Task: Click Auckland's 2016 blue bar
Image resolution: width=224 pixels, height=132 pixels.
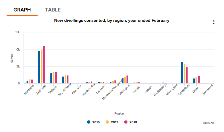Action: tap(39, 67)
